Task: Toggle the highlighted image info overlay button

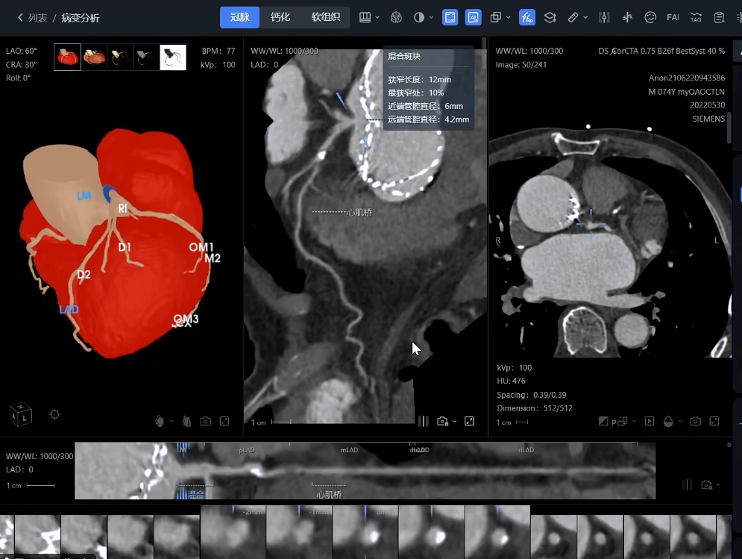Action: pos(450,17)
